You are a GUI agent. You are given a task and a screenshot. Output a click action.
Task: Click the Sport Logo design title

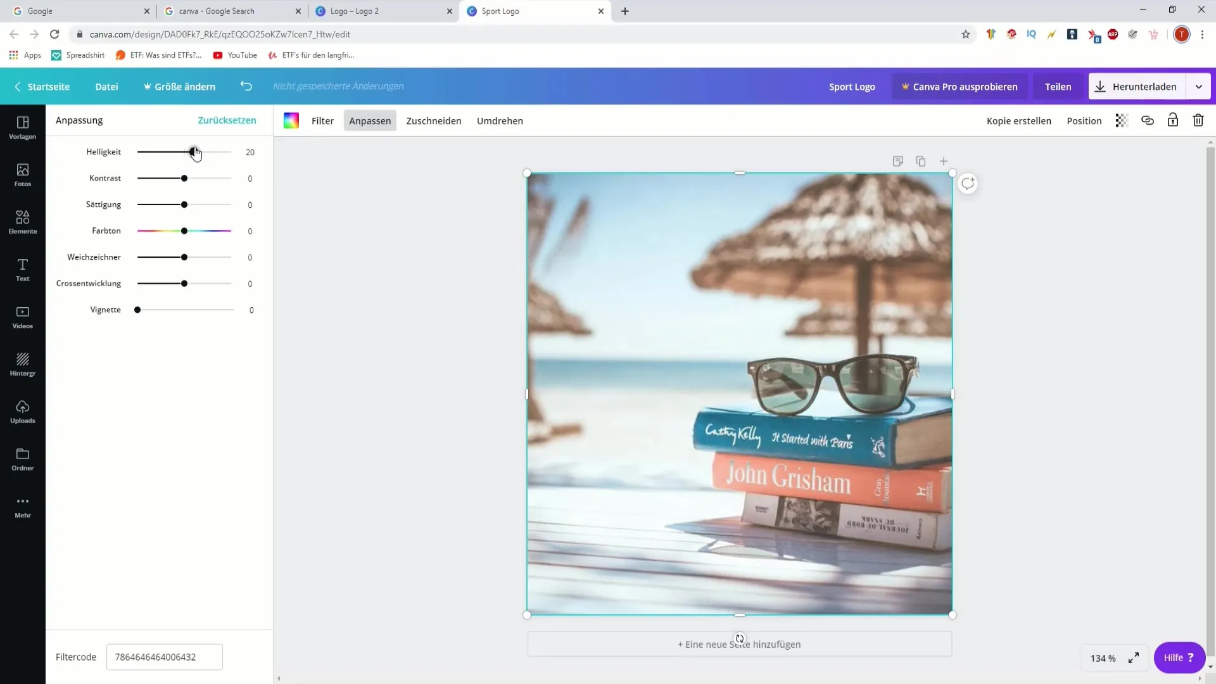[852, 87]
